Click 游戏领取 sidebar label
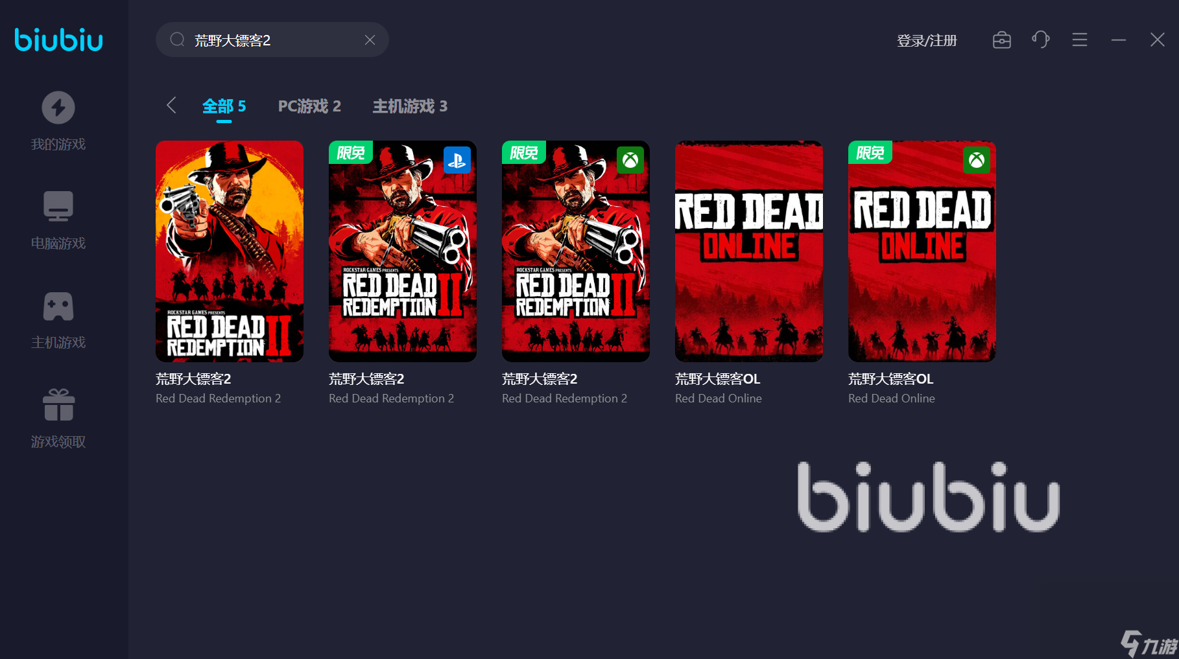This screenshot has height=659, width=1179. click(x=58, y=442)
